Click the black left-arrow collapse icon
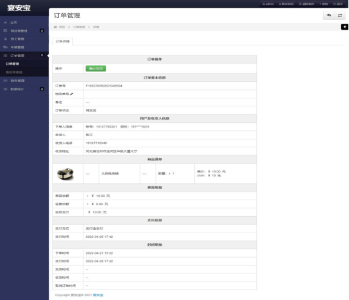Image resolution: width=349 pixels, height=300 pixels. click(344, 27)
